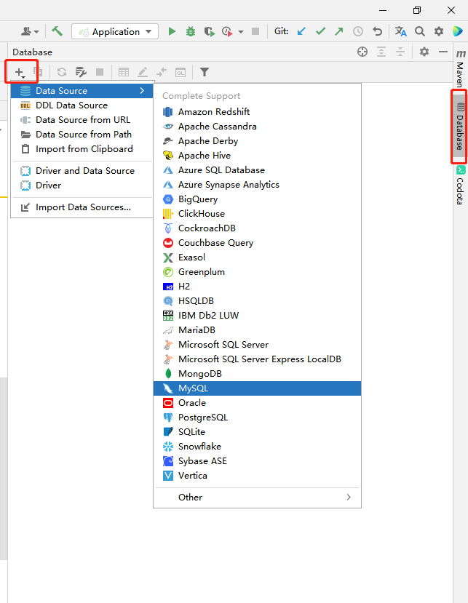468x603 pixels.
Task: Select PostgreSQL data source
Action: pos(257,418)
